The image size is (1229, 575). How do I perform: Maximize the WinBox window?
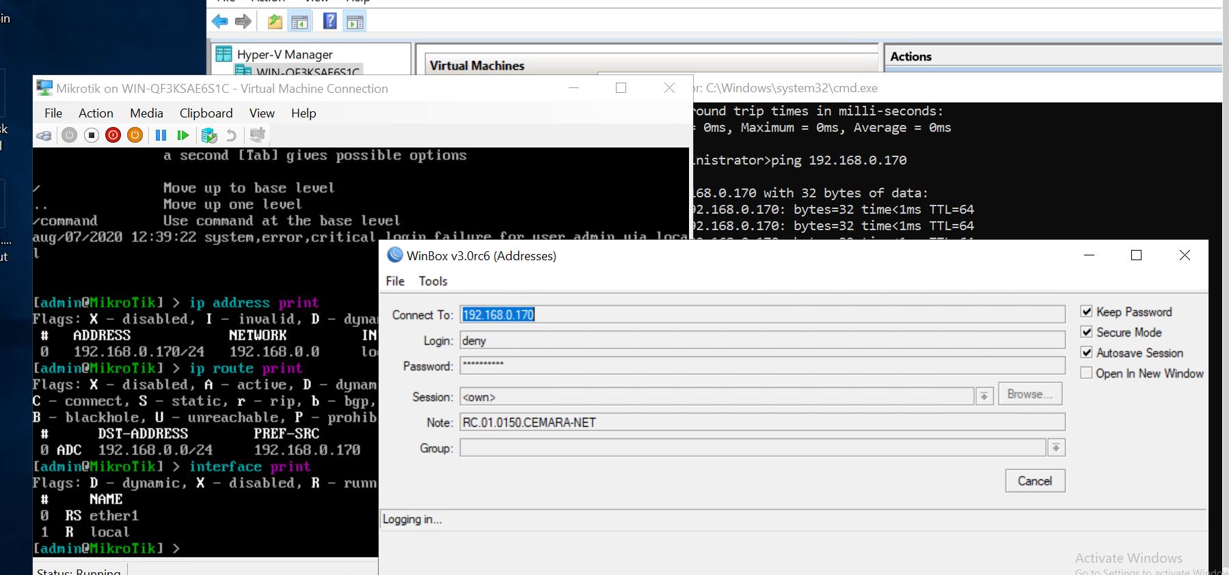coord(1136,255)
